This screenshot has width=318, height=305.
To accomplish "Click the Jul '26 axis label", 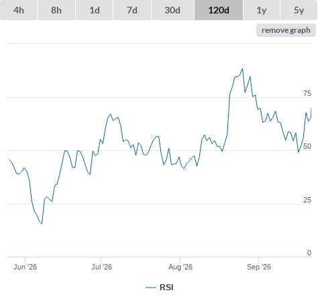I will pyautogui.click(x=101, y=267).
